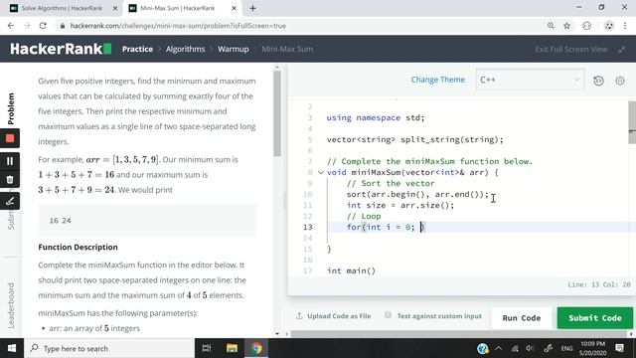Click Mini-Max Sum breadcrumb
Screen dimensions: 636x358
(x=287, y=49)
